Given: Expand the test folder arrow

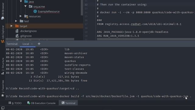Looking at the screenshot, I should (x=16, y=21).
